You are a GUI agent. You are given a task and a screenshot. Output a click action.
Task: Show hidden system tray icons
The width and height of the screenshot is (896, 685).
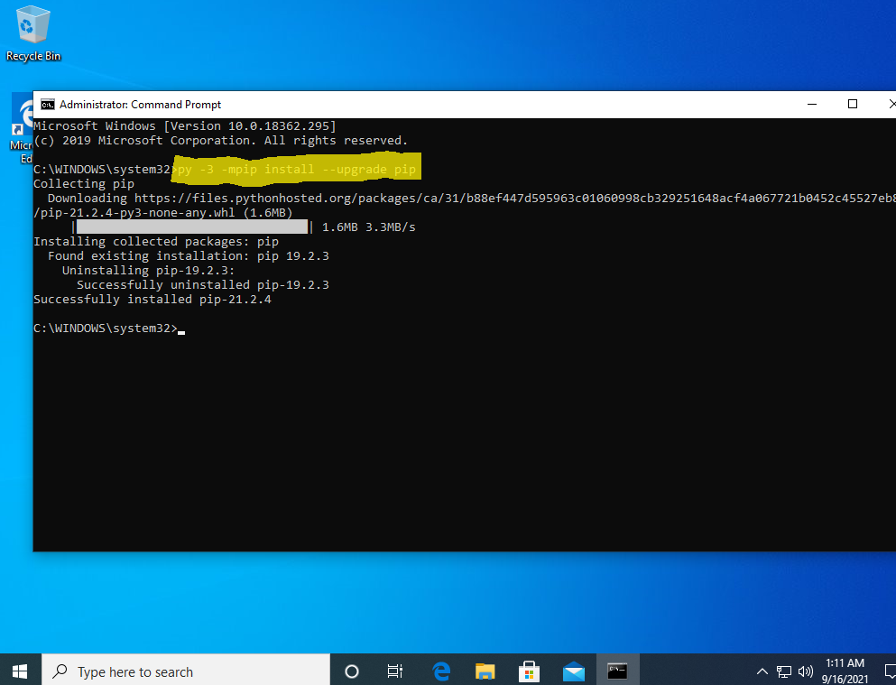(x=762, y=671)
